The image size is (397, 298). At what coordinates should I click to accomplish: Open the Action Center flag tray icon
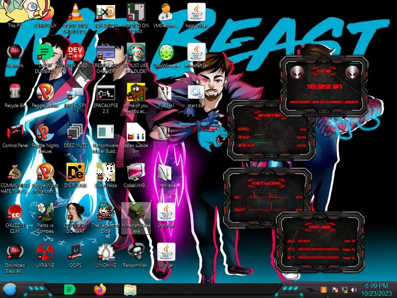(x=335, y=289)
